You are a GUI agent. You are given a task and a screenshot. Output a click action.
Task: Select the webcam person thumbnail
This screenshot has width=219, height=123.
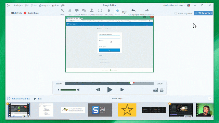pos(205,110)
